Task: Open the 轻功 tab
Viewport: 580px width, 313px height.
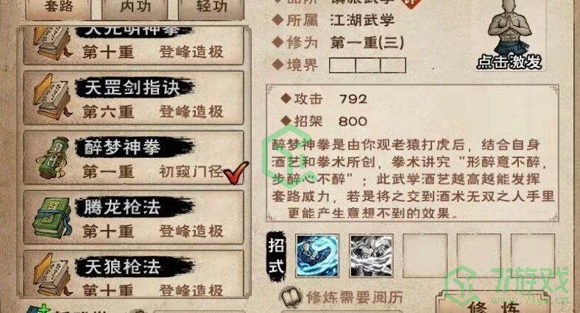Action: (x=211, y=8)
